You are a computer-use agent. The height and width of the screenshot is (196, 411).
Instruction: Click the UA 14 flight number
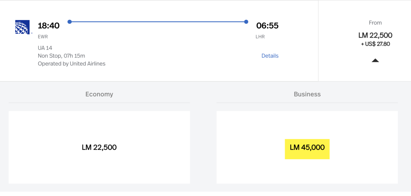[x=45, y=48]
